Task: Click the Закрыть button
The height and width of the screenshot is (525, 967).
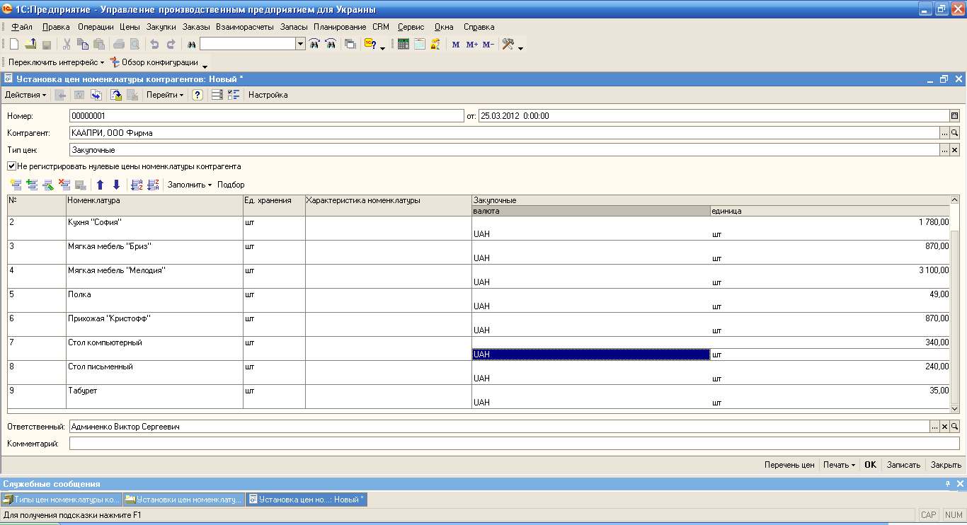Action: click(946, 465)
